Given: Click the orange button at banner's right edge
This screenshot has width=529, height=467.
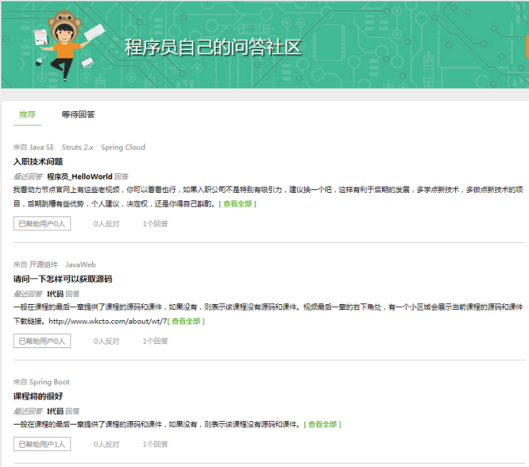Looking at the screenshot, I should [526, 46].
